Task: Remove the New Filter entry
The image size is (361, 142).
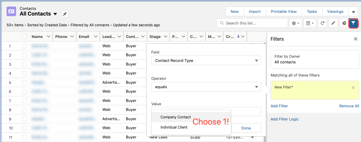Action: [353, 88]
